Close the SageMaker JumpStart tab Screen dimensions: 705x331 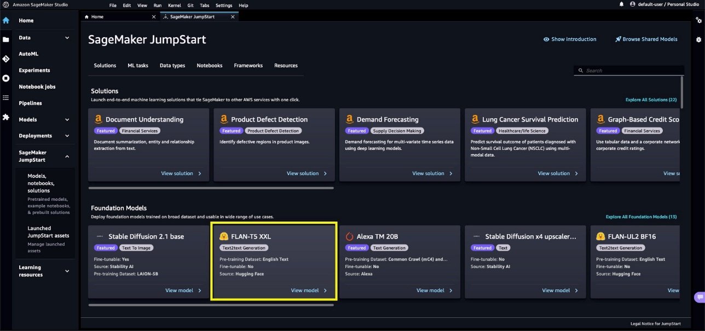[233, 17]
